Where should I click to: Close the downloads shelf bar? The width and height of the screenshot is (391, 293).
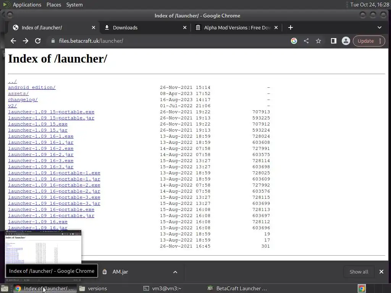381,272
